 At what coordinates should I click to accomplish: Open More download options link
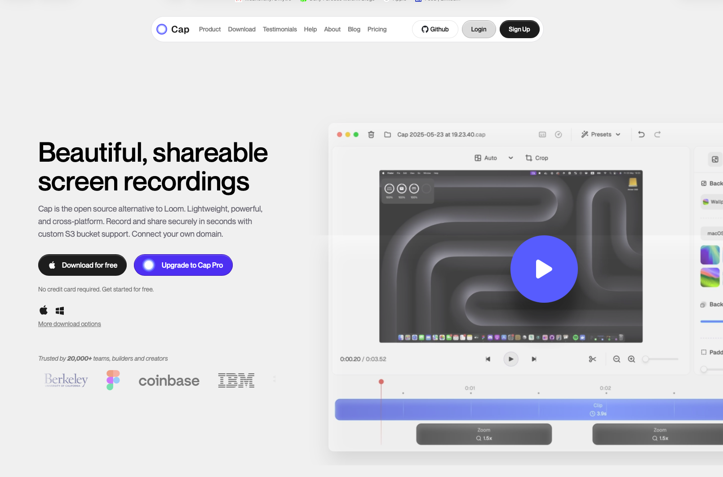click(x=70, y=324)
